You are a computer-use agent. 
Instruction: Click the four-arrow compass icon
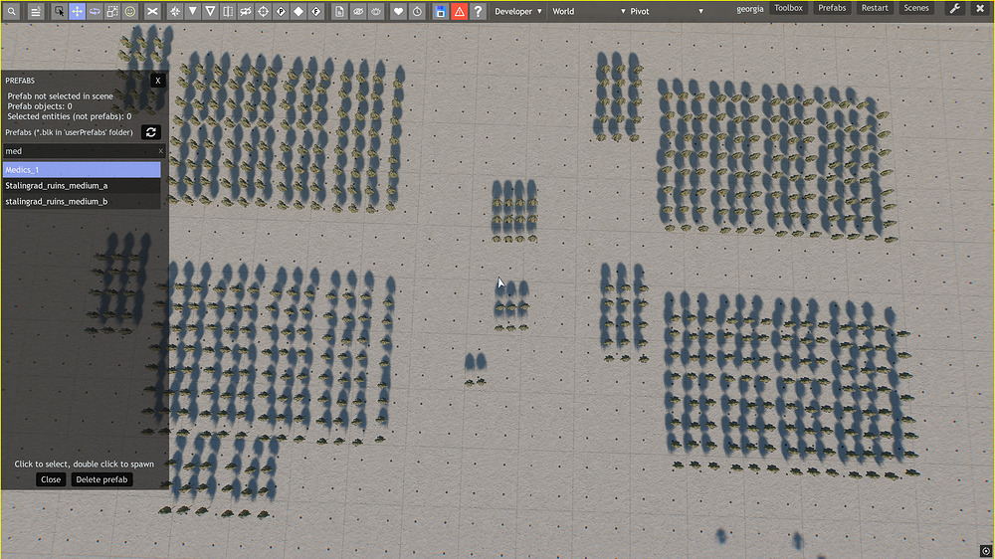[174, 11]
